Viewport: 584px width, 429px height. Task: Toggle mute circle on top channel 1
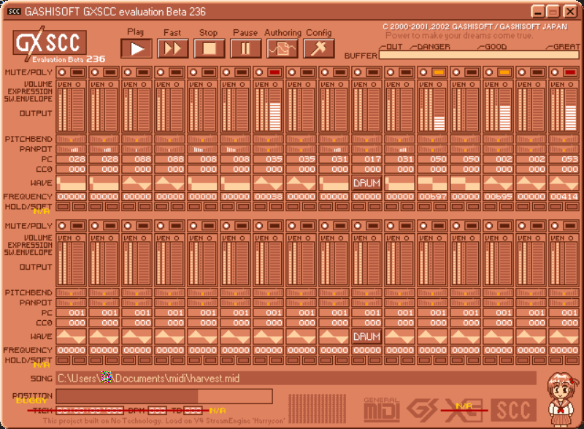(62, 72)
